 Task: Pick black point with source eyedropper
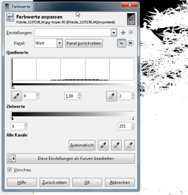click(16, 96)
